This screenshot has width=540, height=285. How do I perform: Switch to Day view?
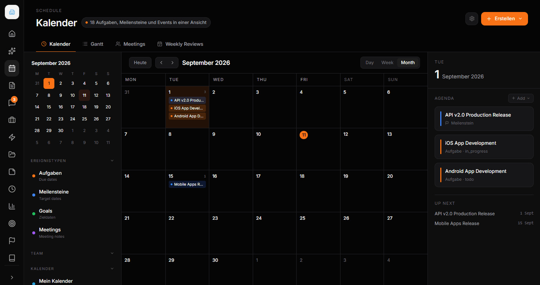[x=370, y=63]
